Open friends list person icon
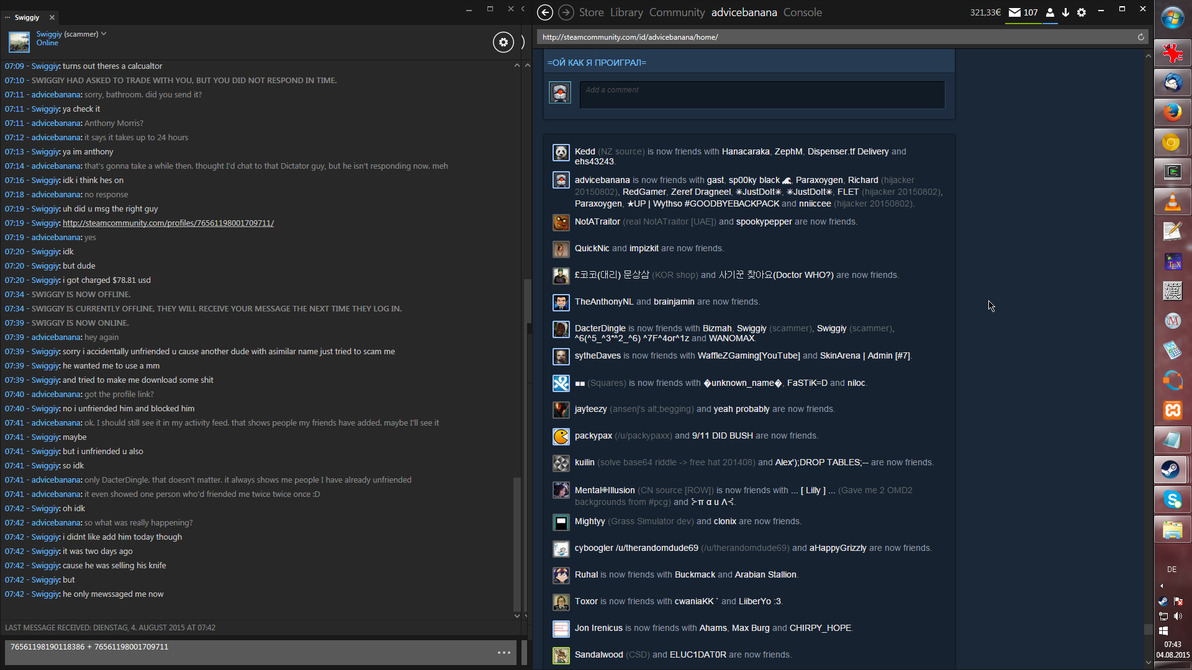The image size is (1192, 670). (x=1050, y=12)
